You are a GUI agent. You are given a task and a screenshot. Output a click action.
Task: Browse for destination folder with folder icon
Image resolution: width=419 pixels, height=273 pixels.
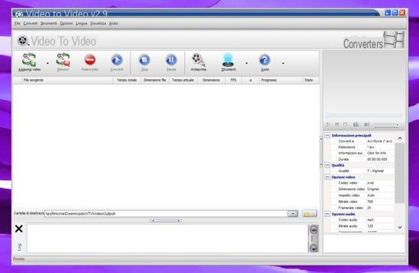[309, 214]
